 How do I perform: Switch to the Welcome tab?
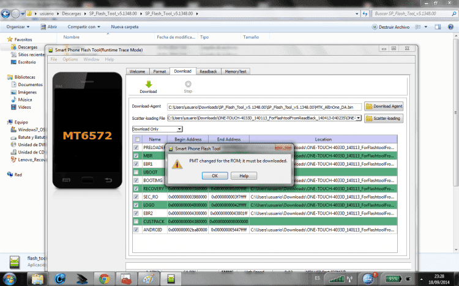pyautogui.click(x=137, y=71)
